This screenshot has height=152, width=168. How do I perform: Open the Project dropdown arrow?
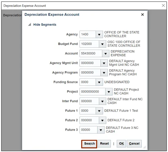point(109,92)
